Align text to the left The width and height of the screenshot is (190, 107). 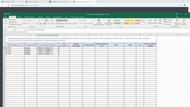point(44,23)
